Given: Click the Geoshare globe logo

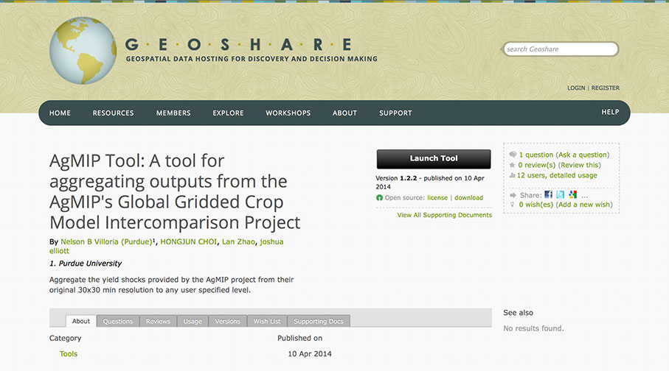Looking at the screenshot, I should [x=83, y=51].
